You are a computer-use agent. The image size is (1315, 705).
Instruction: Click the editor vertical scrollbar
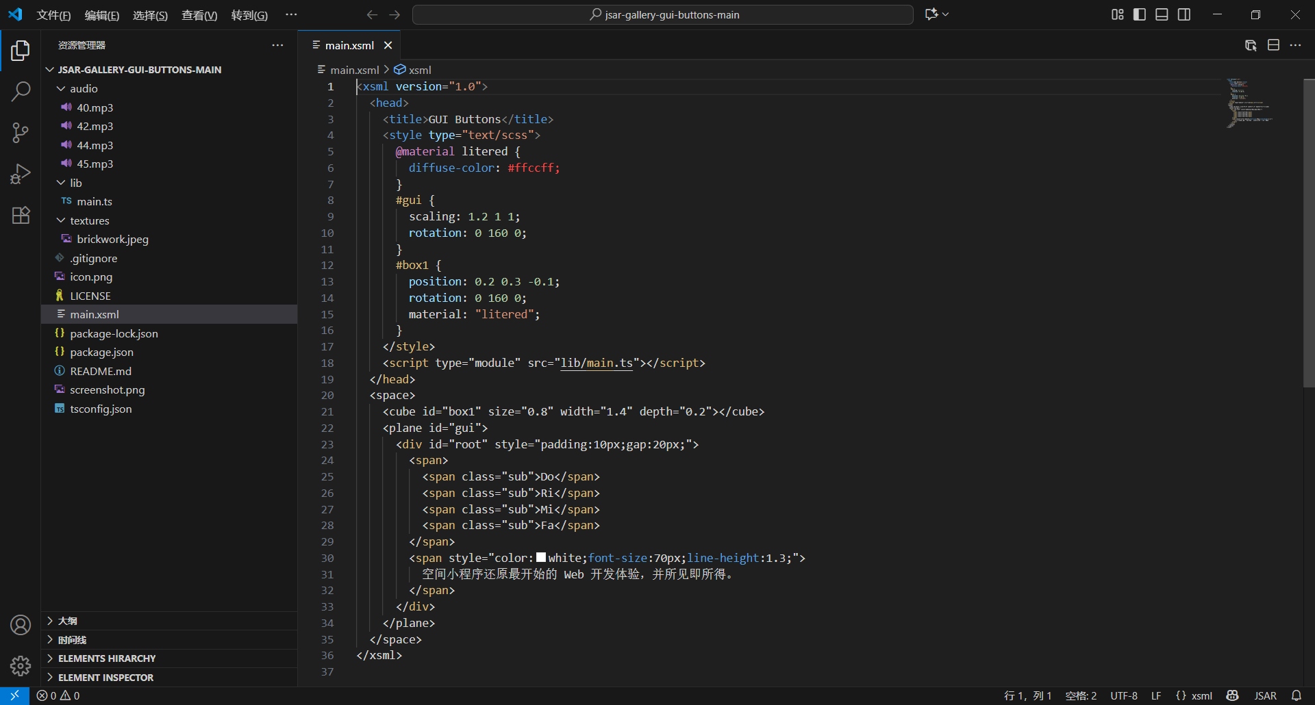[1309, 233]
